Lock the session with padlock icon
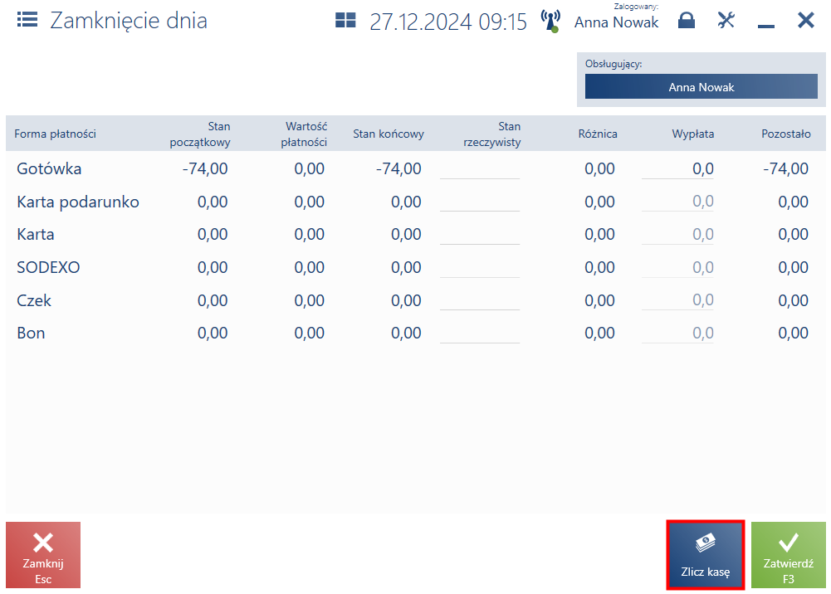The height and width of the screenshot is (594, 831). [687, 20]
